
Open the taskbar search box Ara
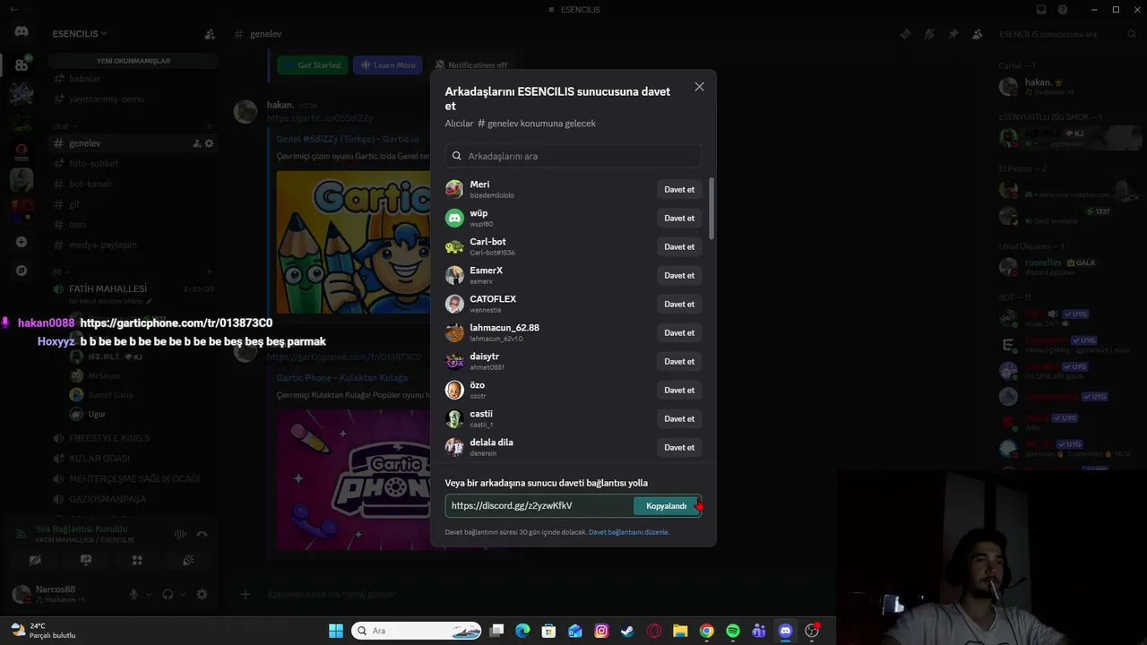(418, 631)
